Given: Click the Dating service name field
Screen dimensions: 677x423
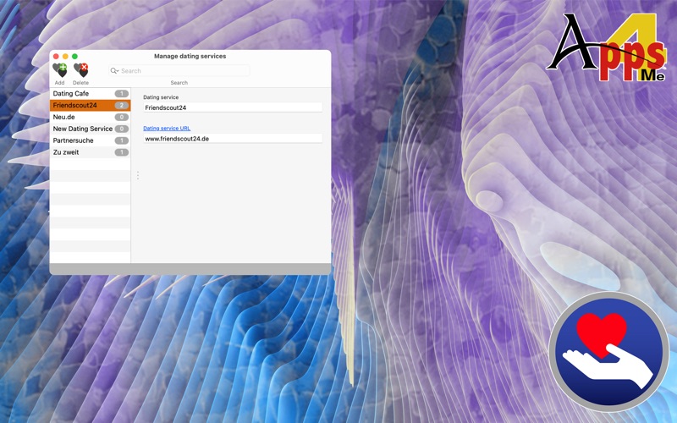Looking at the screenshot, I should (x=233, y=107).
